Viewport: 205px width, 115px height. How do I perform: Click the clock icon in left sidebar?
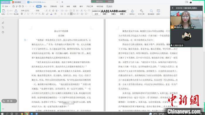click(x=3, y=32)
